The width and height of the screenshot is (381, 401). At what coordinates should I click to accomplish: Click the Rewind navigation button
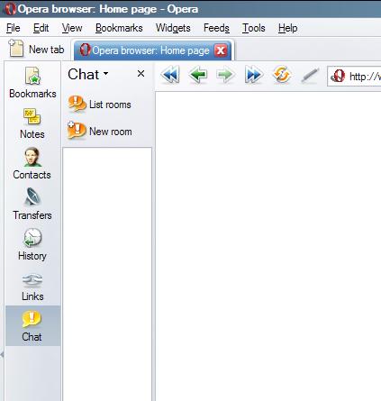pos(170,74)
